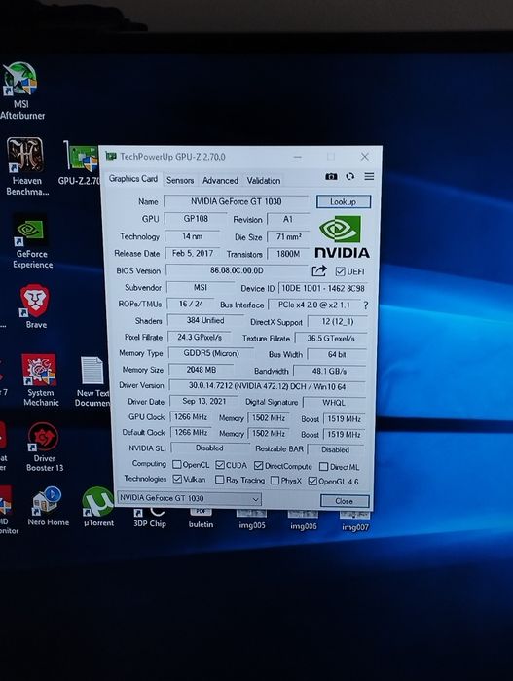Switch to the Sensors tab
This screenshot has width=513, height=681.
[x=180, y=180]
